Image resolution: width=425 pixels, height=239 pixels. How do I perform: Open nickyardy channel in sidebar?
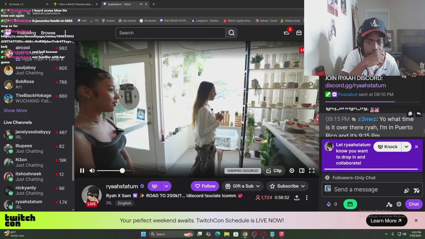point(37,190)
